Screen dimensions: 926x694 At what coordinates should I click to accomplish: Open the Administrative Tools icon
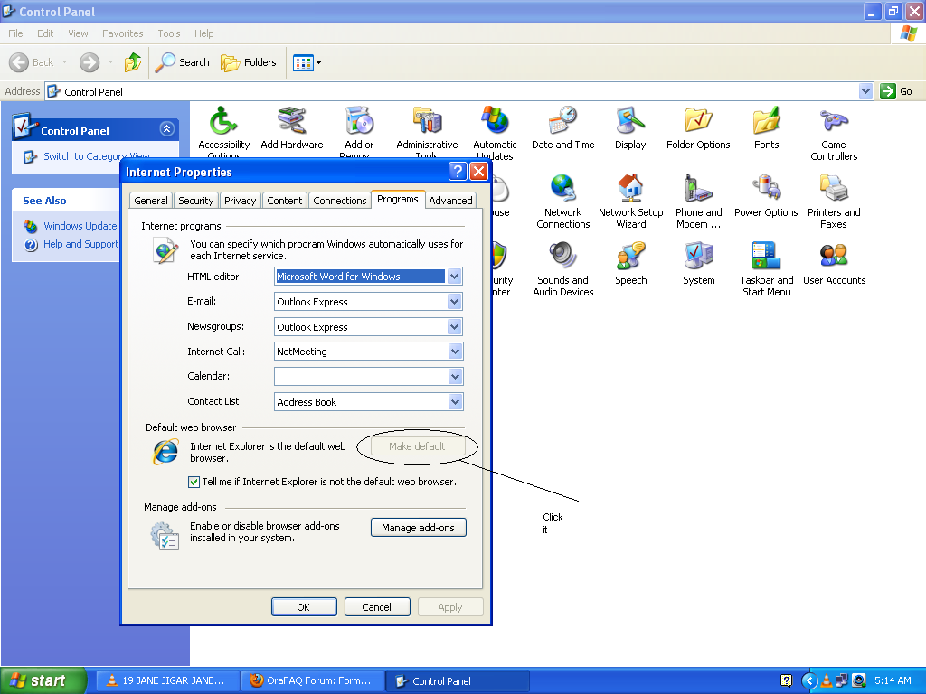point(427,133)
